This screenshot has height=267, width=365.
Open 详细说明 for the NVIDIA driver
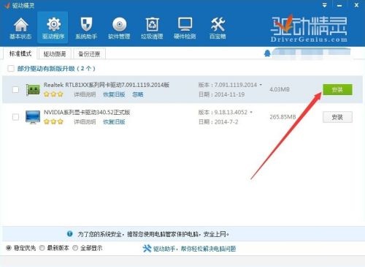tap(85, 121)
